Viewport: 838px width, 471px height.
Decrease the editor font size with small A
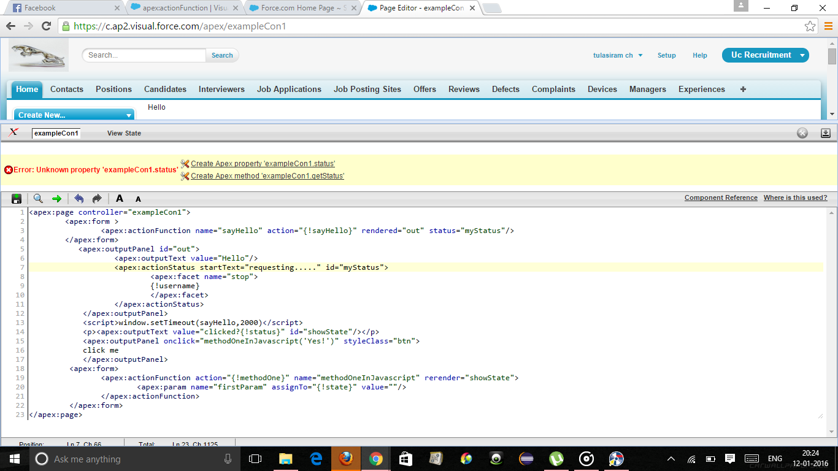tap(138, 199)
